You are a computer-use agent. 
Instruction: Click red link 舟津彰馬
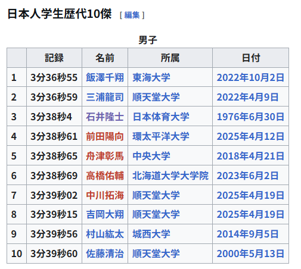pos(105,156)
